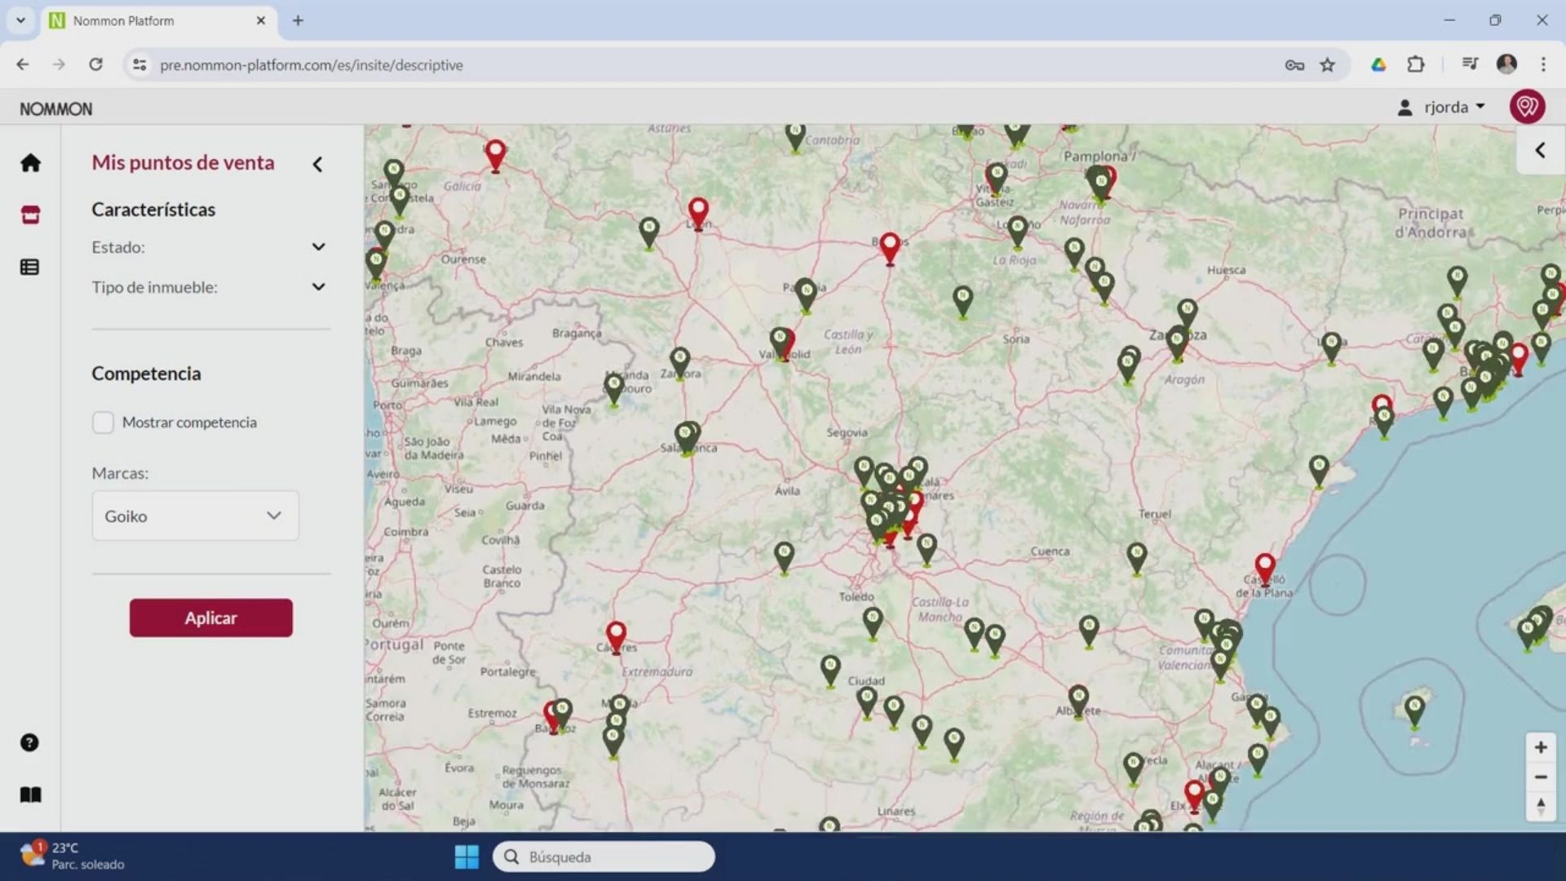Zoom in the map with plus

[1540, 747]
